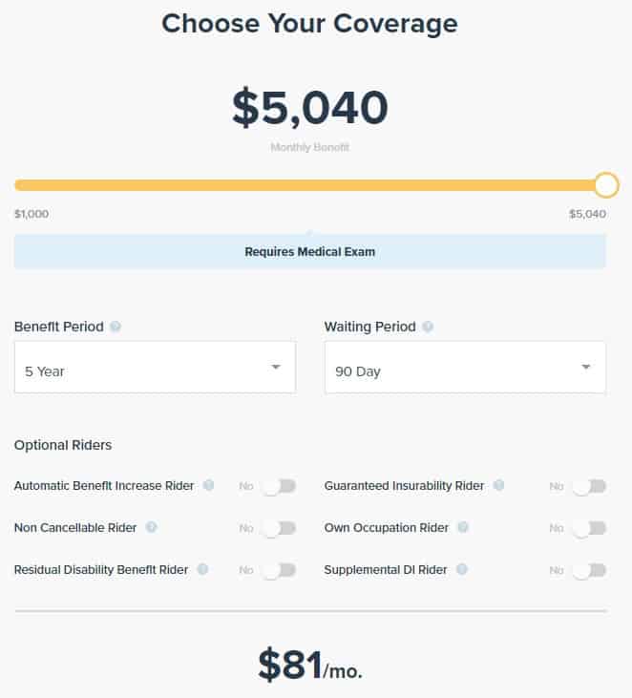This screenshot has height=698, width=632.
Task: Open the Benefit Period 5 Year dropdown
Action: [x=155, y=368]
